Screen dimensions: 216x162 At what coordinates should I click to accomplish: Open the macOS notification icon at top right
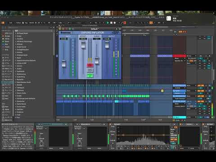pyautogui.click(x=169, y=18)
